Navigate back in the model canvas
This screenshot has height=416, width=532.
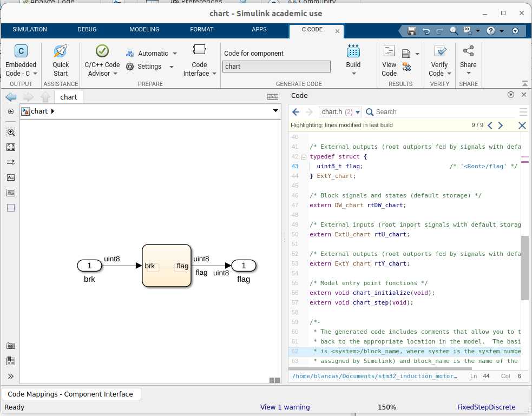pos(11,97)
